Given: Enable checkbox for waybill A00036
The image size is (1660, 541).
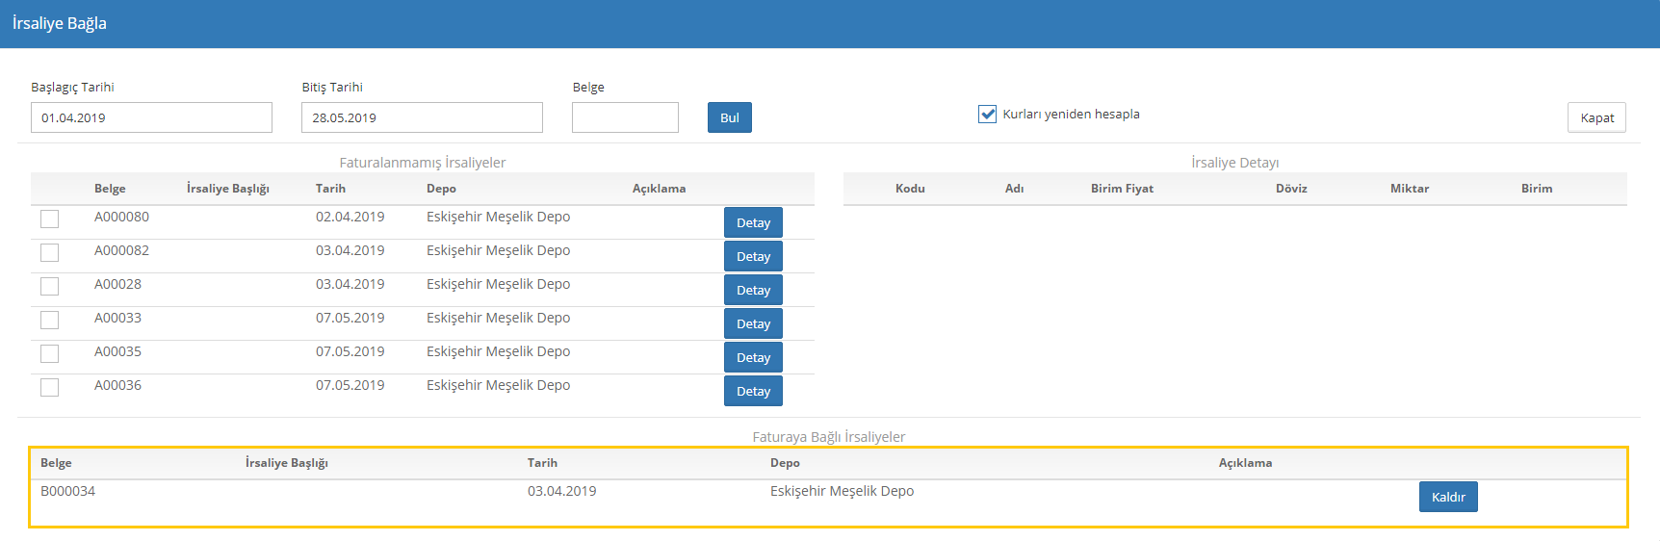Looking at the screenshot, I should [x=50, y=387].
